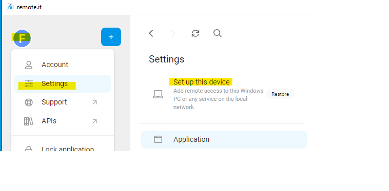The image size is (389, 191).
Task: Click the Settings page heading
Action: click(166, 59)
